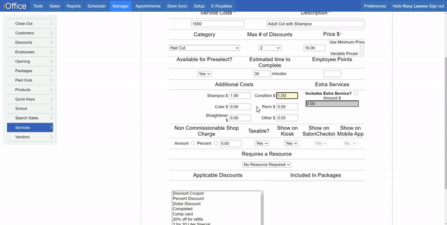The height and width of the screenshot is (225, 447).
Task: Check Use Minimum Price checkbox
Action: tap(362, 47)
